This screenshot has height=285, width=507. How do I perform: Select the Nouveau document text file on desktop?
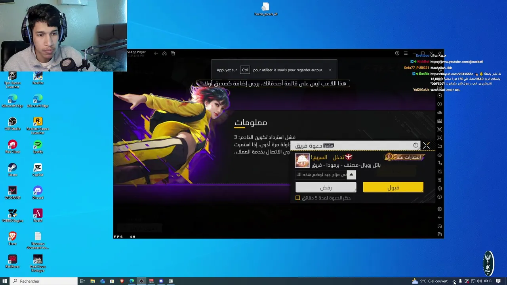(38, 241)
